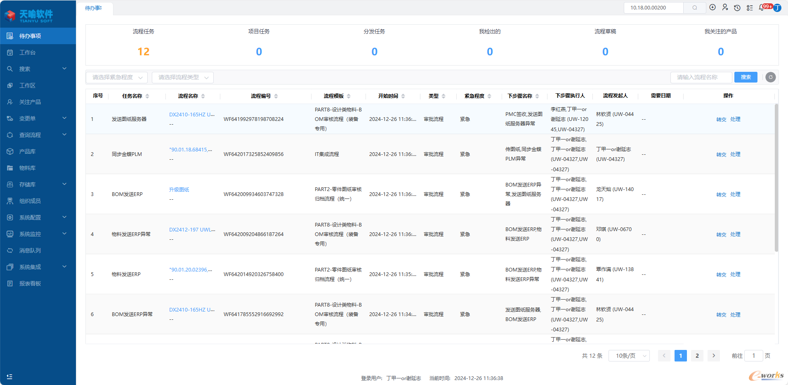Sort by 流程名称 column arrows
Viewport: 788px width, 385px height.
203,96
